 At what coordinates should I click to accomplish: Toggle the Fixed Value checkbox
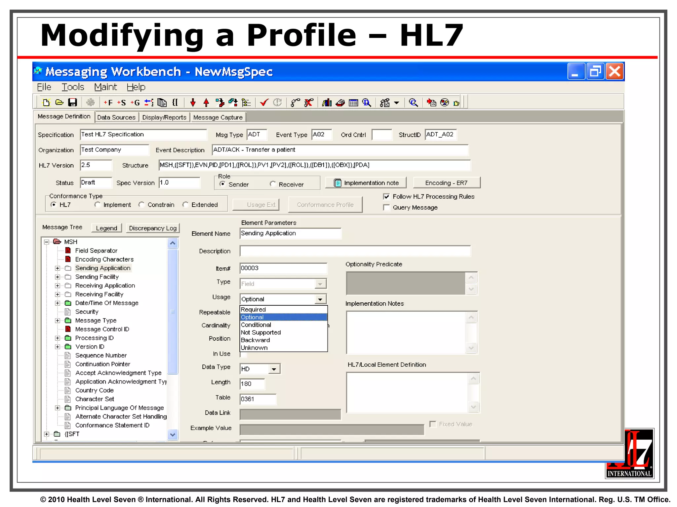coord(433,424)
